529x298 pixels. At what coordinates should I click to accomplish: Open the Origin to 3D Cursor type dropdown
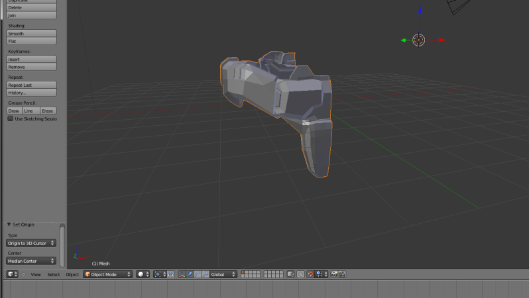click(x=31, y=243)
